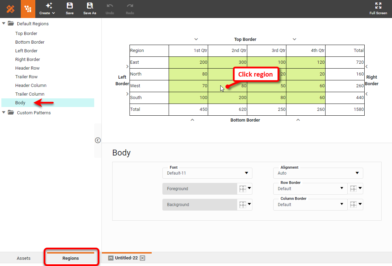
Task: Toggle the Right Border region chevron
Action: [x=366, y=66]
